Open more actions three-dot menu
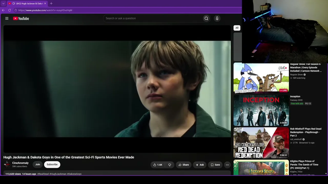Viewport: 328px width, 184px height. (x=227, y=165)
